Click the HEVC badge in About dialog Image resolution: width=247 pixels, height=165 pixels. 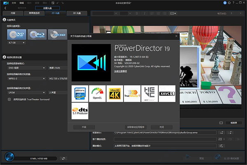click(x=149, y=94)
